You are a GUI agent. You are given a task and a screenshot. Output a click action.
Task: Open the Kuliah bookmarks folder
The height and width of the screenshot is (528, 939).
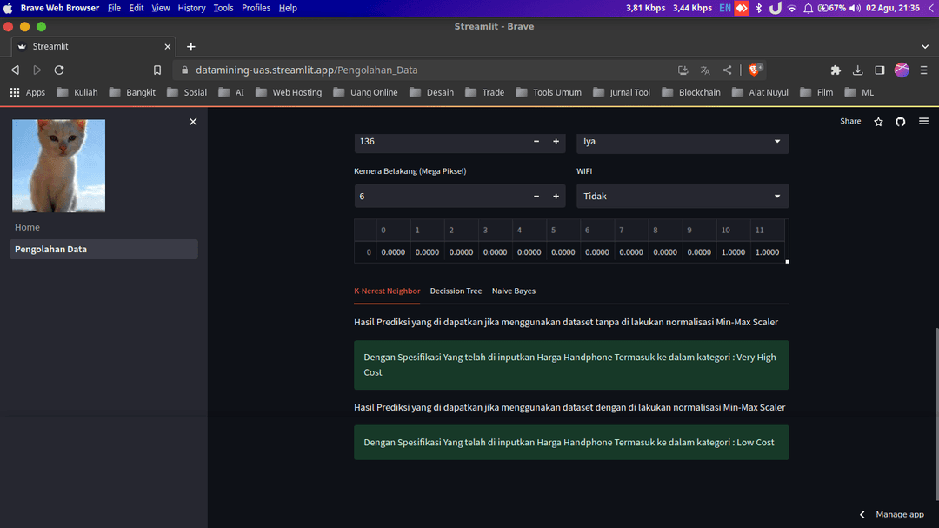[x=77, y=92]
